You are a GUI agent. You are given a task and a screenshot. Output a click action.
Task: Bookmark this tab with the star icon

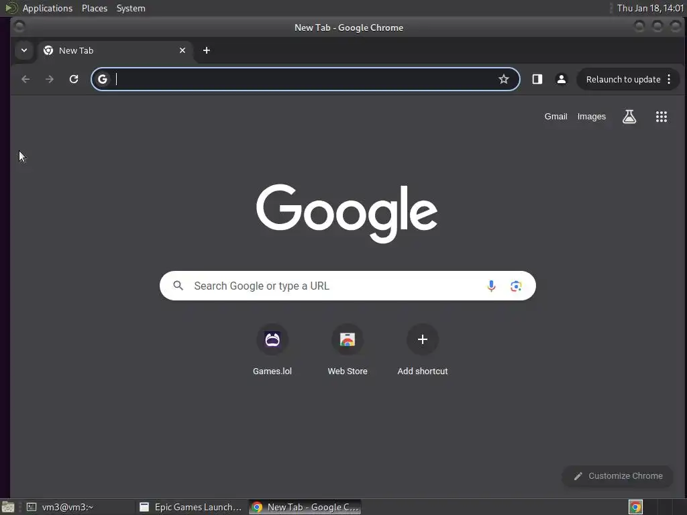pos(504,79)
